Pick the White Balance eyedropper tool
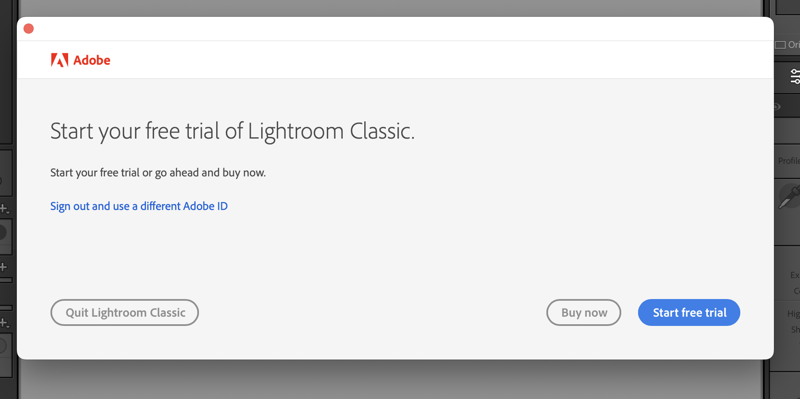The width and height of the screenshot is (800, 399). click(789, 197)
